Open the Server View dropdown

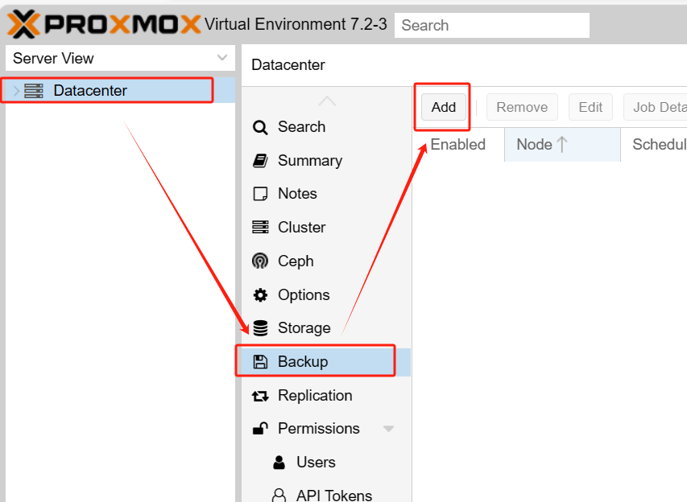[x=222, y=58]
